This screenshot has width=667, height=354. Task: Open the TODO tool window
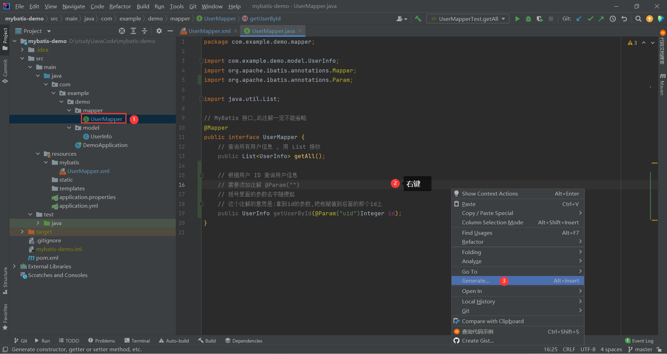click(69, 341)
